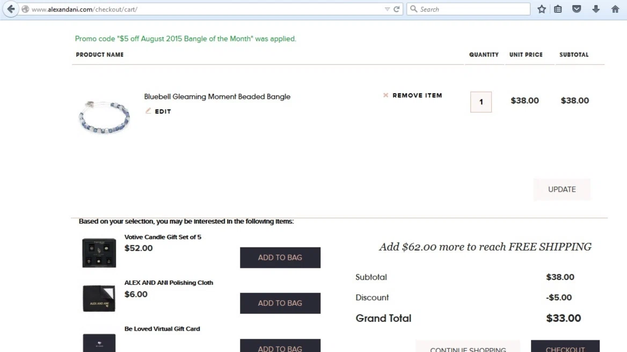Click the free shipping notice text
This screenshot has height=352, width=627.
tap(485, 247)
